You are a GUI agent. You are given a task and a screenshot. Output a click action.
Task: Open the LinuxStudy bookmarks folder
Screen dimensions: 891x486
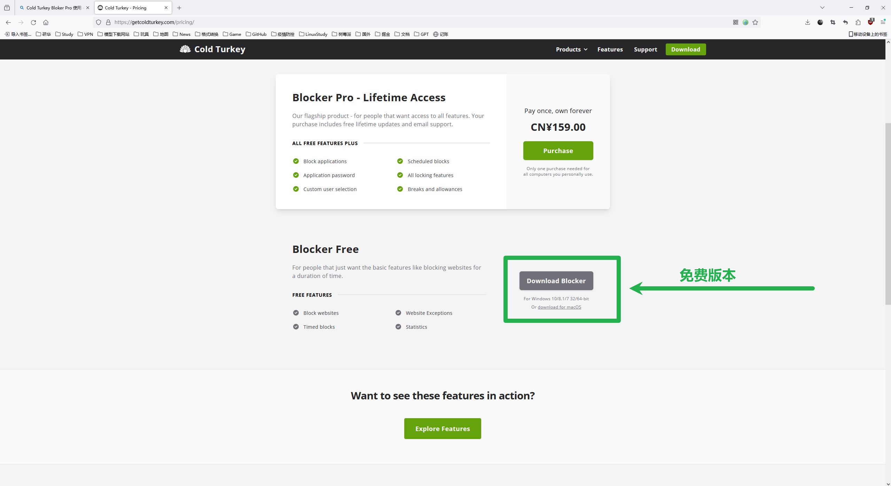tap(313, 34)
